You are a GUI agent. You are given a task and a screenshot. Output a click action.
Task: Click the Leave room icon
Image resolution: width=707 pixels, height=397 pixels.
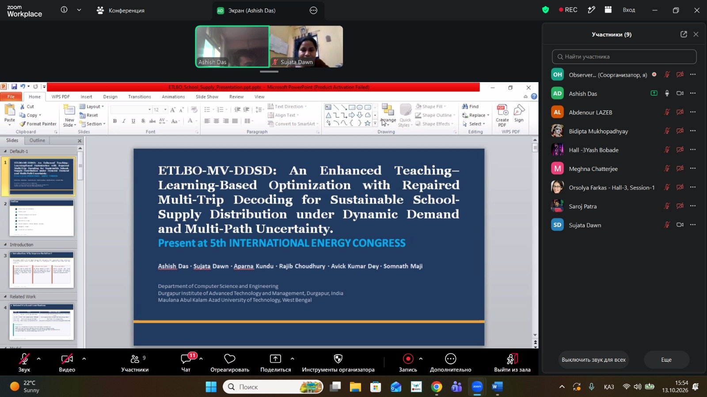(x=512, y=359)
